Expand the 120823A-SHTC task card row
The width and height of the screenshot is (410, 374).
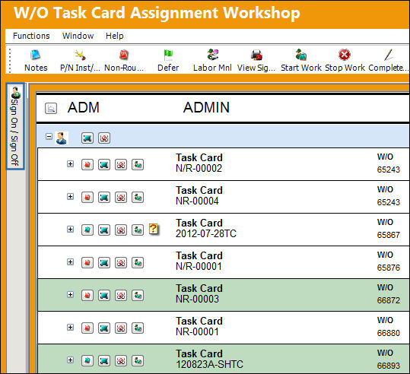click(x=70, y=360)
